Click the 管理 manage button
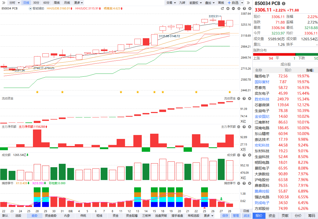The width and height of the screenshot is (318, 219). pyautogui.click(x=236, y=216)
